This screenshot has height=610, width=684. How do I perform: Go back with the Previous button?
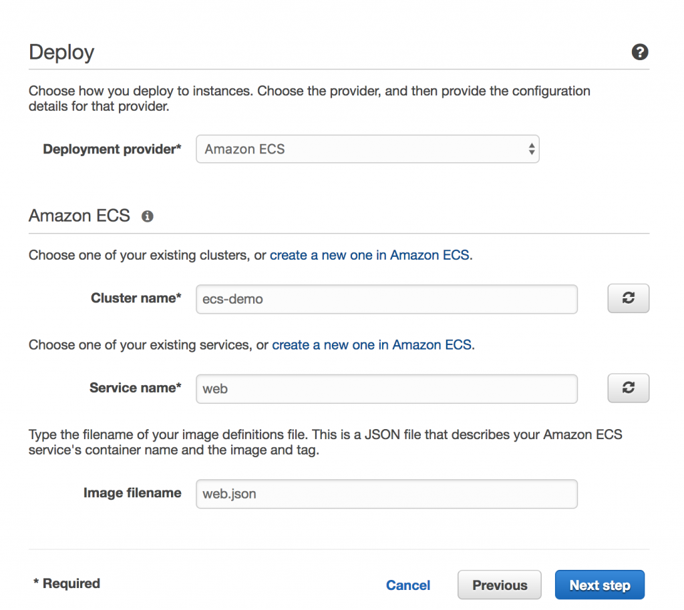[x=500, y=585]
